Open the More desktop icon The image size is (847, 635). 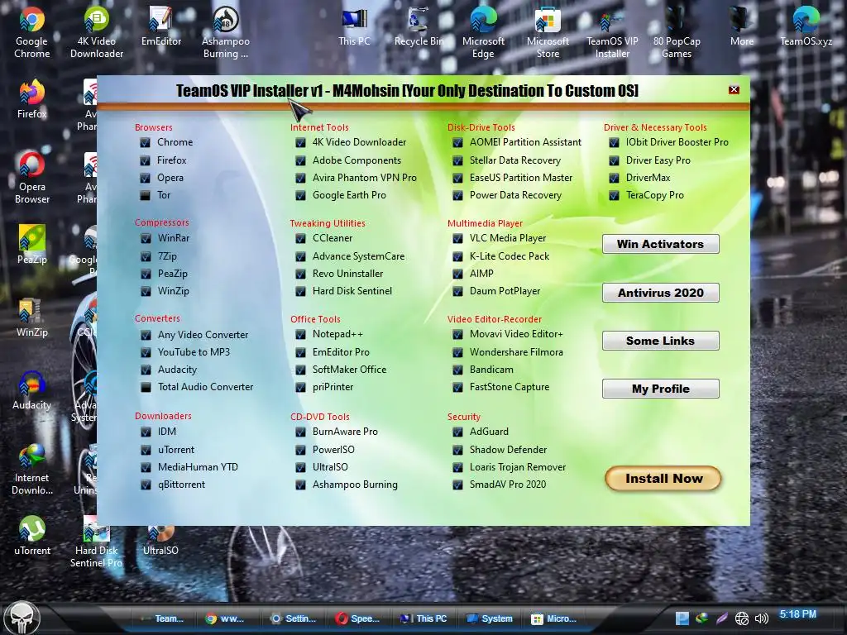tap(742, 27)
